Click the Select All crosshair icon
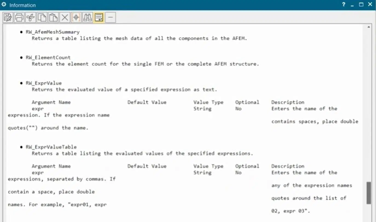Screen dimensions: 376x222 [x=76, y=18]
